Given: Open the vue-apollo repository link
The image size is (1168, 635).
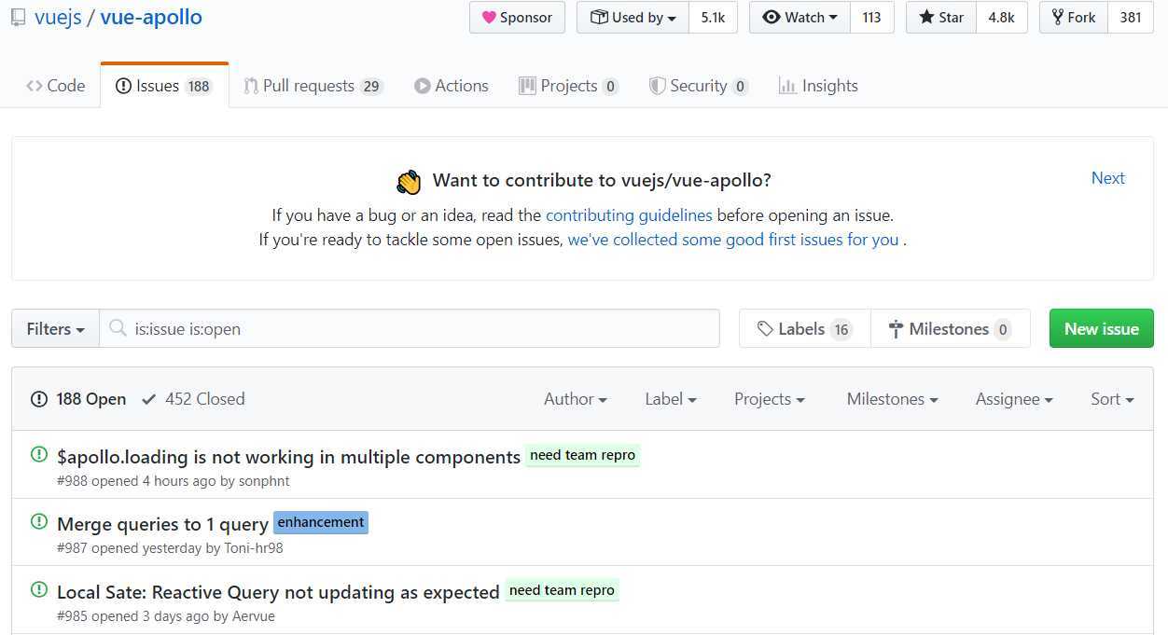Looking at the screenshot, I should (151, 18).
